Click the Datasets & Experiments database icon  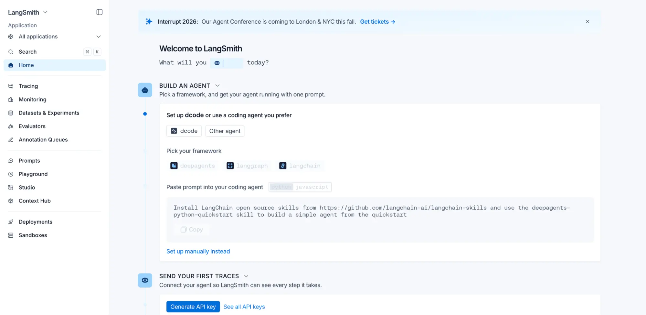(11, 113)
